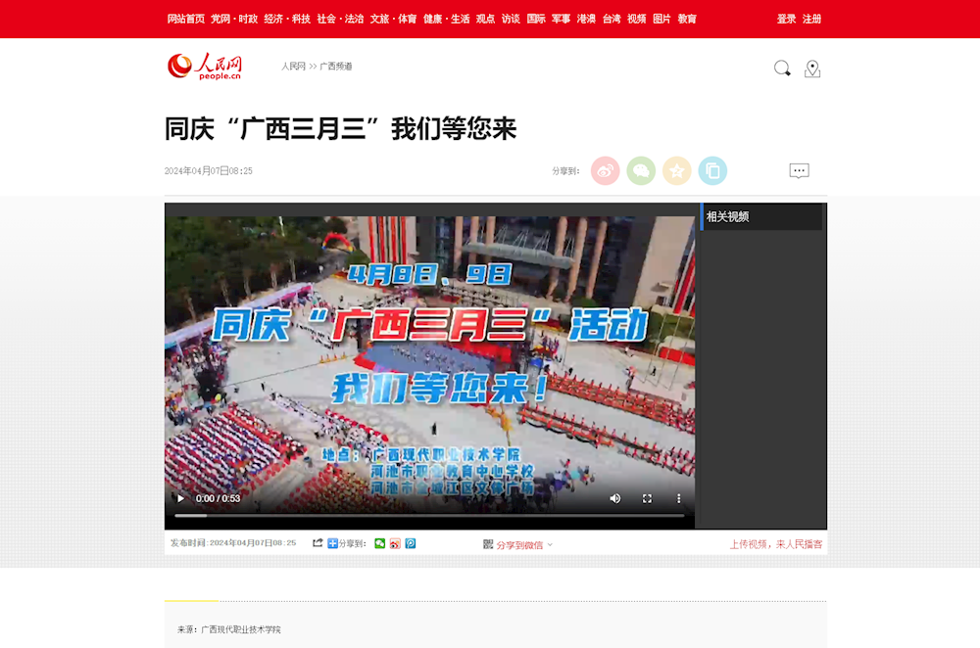Play the embedded video
Viewport: 980px width, 648px height.
180,498
